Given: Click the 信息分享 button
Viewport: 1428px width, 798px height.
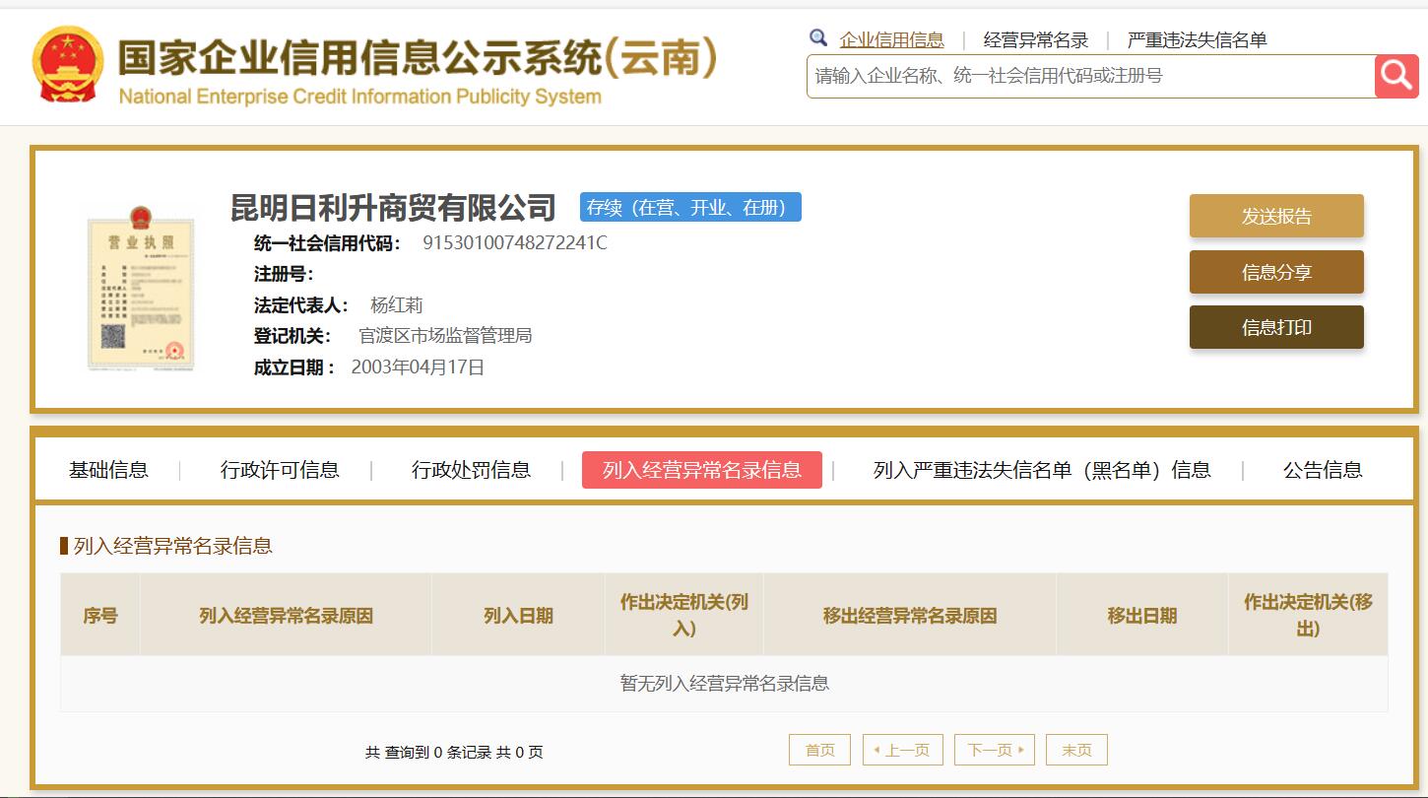Looking at the screenshot, I should click(x=1276, y=272).
